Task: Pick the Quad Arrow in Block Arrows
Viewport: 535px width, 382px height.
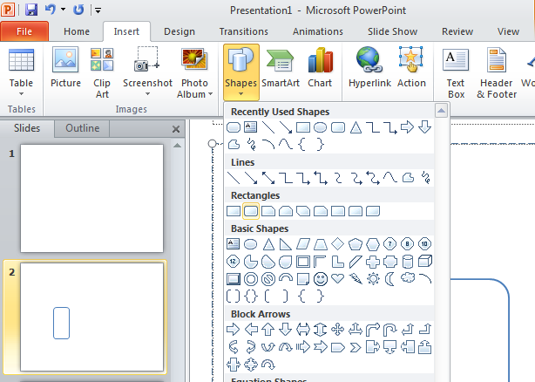Action: click(338, 330)
